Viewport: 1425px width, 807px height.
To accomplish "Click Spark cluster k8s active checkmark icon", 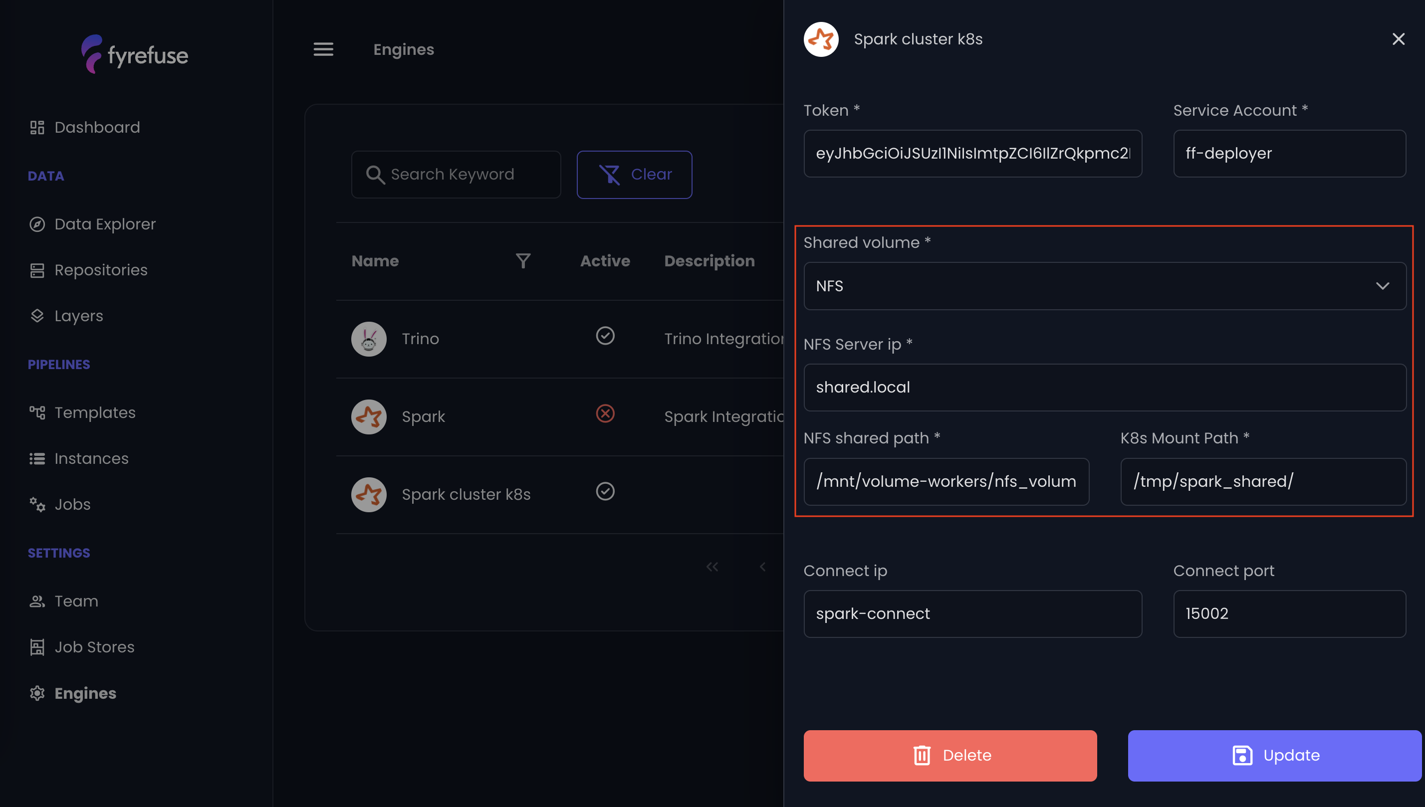I will pos(605,491).
